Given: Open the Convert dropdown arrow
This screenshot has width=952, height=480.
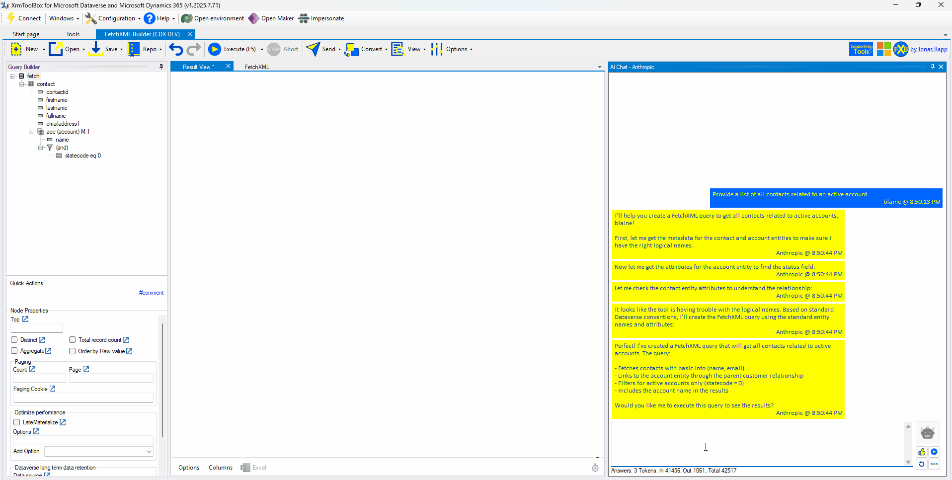Looking at the screenshot, I should click(x=386, y=49).
